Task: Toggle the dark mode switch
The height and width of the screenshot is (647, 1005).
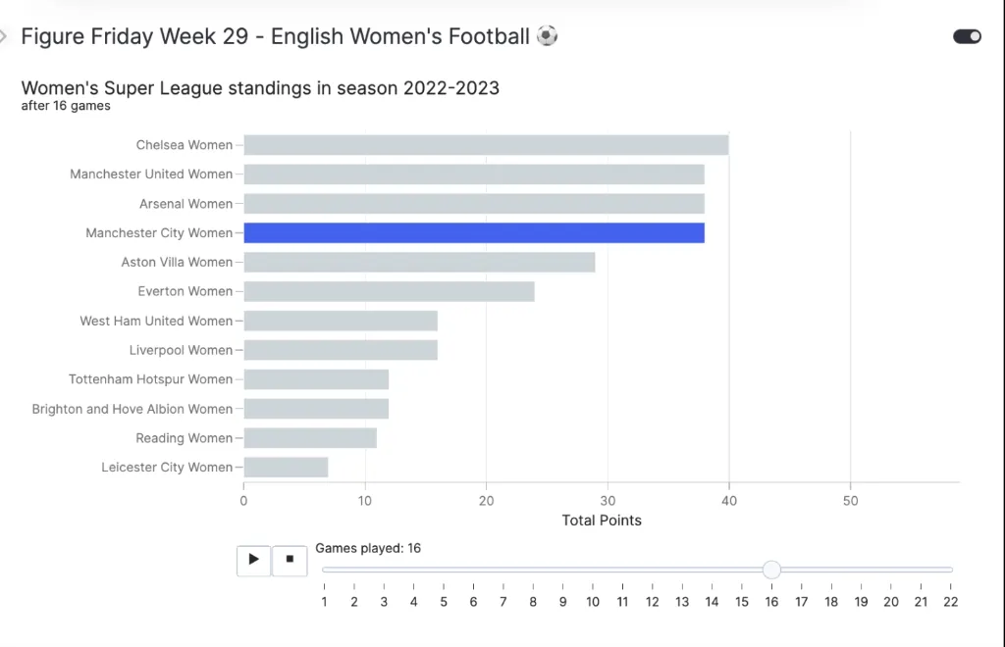Action: coord(967,36)
